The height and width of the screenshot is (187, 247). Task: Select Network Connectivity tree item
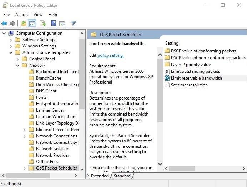[57, 142]
